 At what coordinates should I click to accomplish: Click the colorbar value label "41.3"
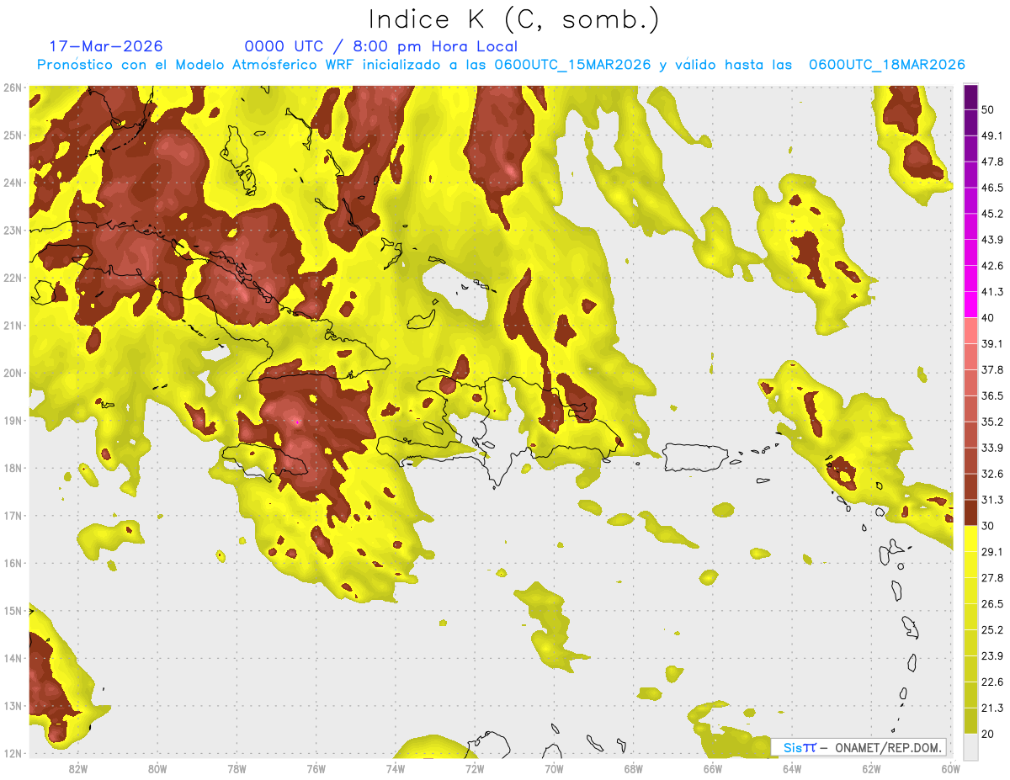tap(991, 292)
